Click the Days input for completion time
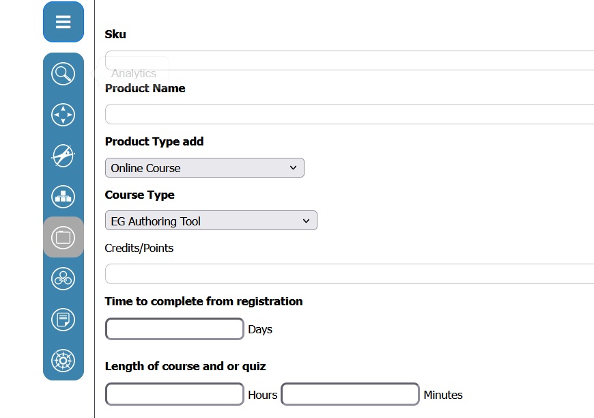 pyautogui.click(x=175, y=329)
